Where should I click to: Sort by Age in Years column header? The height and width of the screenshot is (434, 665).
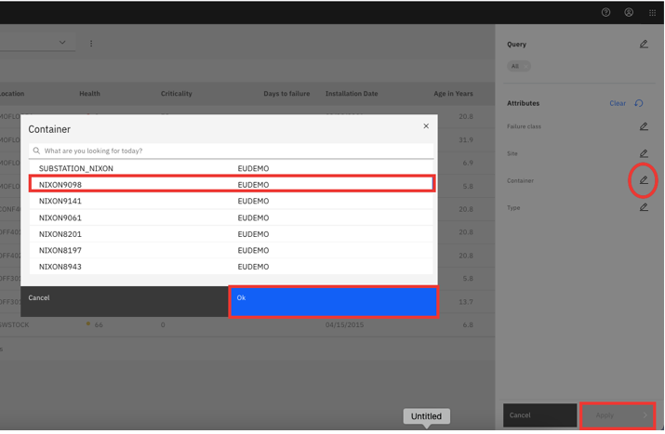tap(453, 94)
